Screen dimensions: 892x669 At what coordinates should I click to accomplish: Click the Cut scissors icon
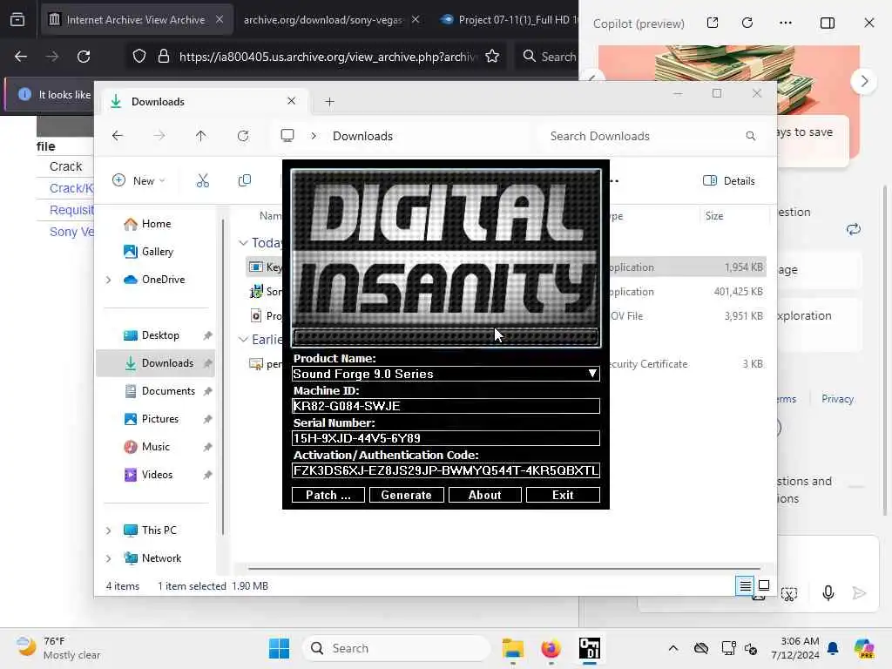point(203,181)
